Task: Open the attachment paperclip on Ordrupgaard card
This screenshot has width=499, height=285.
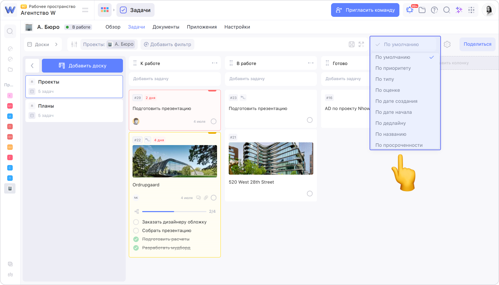Action: coord(206,198)
